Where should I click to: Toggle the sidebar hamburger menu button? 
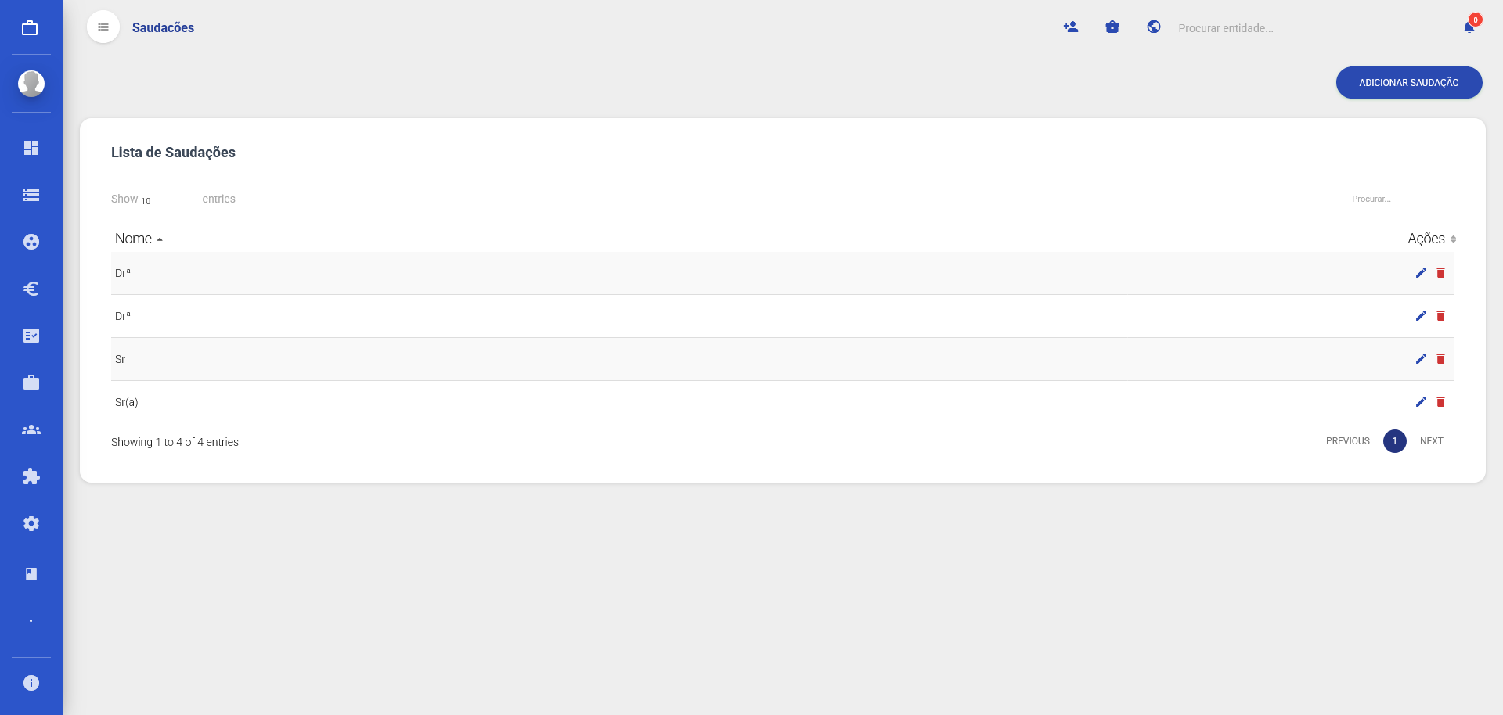103,27
